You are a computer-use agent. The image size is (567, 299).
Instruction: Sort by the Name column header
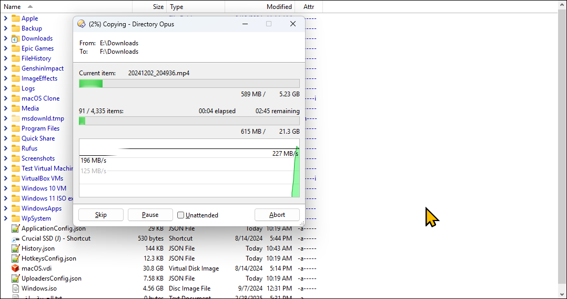(13, 7)
